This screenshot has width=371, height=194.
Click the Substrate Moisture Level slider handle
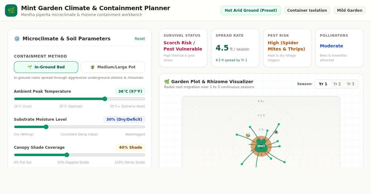point(46,127)
